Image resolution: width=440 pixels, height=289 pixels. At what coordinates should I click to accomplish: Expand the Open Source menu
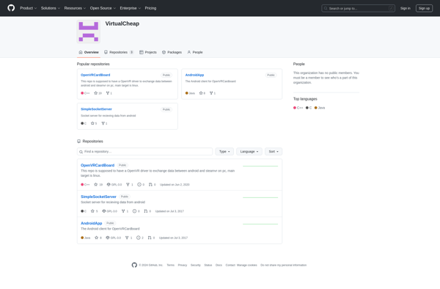[103, 8]
